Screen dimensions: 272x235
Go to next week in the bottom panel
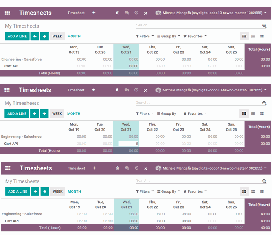pos(45,191)
